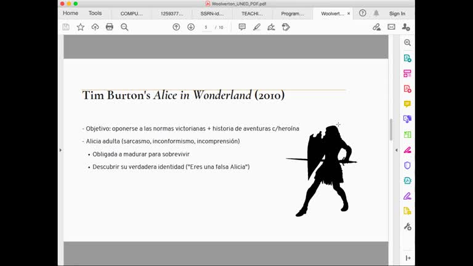Viewport: 473px width, 266px height.
Task: Open the Find text search icon
Action: 124,27
